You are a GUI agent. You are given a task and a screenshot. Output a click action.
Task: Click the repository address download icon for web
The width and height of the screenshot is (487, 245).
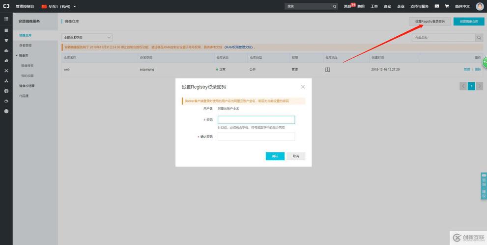pos(327,70)
